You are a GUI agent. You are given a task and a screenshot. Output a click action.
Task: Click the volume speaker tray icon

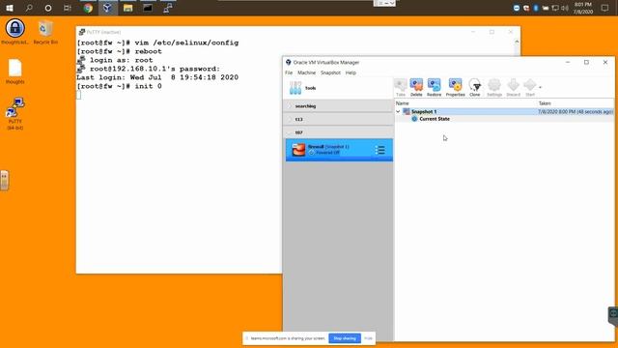(x=565, y=8)
